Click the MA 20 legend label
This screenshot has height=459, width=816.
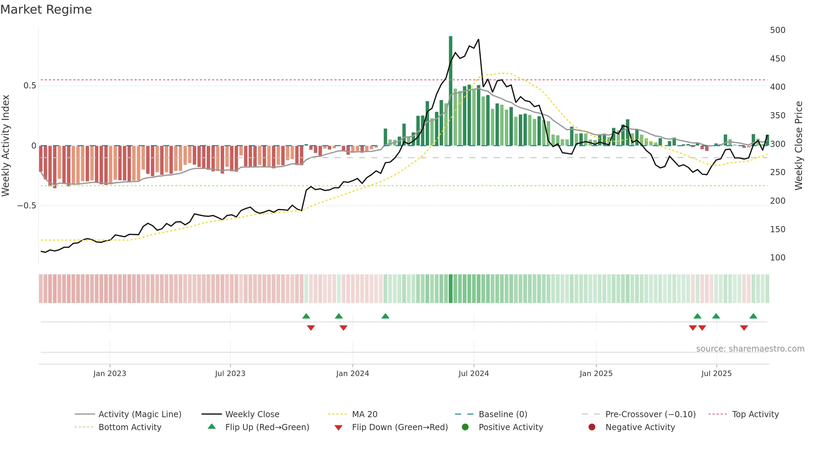[x=365, y=414]
